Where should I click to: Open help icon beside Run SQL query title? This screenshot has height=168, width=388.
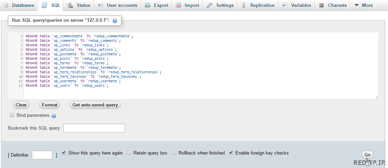tap(114, 21)
